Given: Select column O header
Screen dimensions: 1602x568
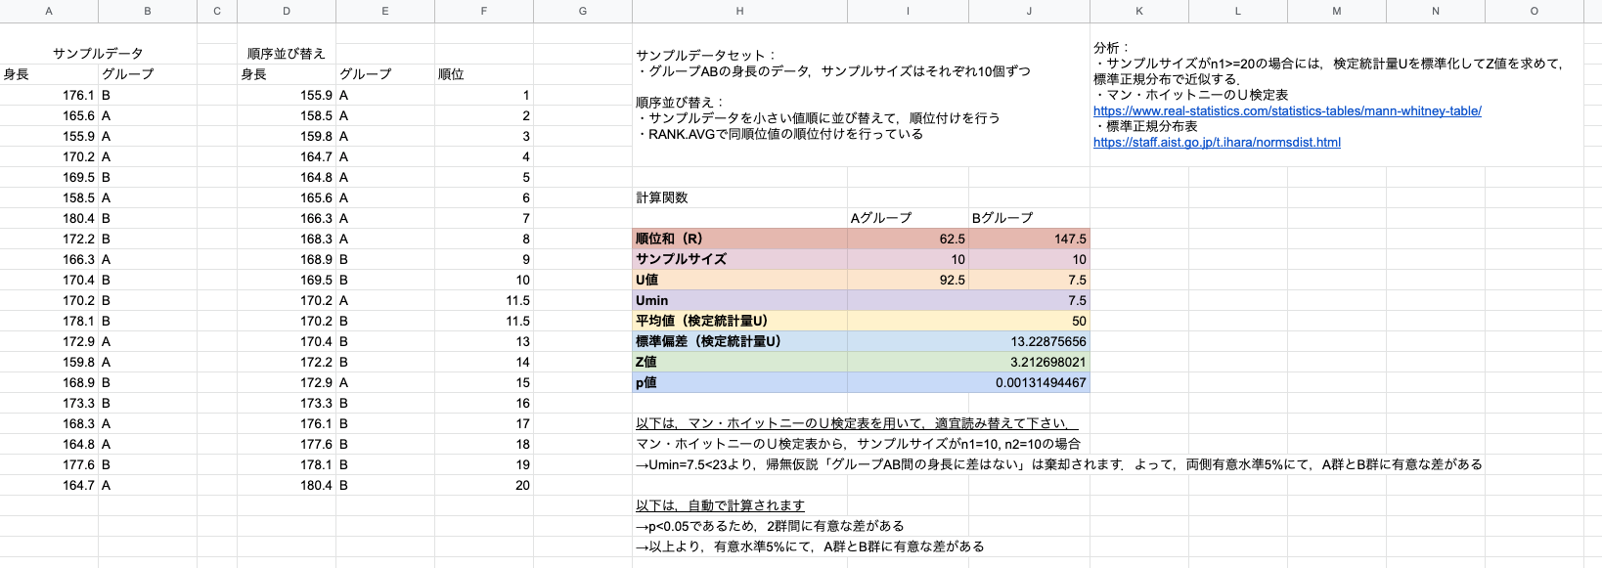Looking at the screenshot, I should point(1534,11).
